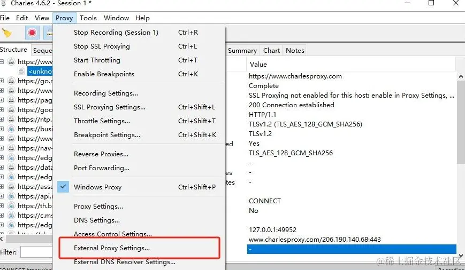Click the lock icon beside <unknown> row
Image resolution: width=465 pixels, height=270 pixels.
click(21, 71)
